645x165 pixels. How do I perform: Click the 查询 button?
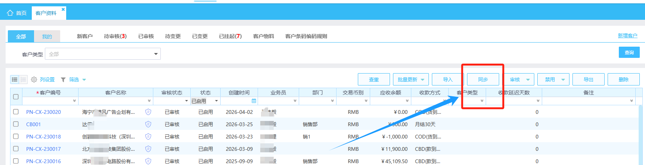pos(629,52)
